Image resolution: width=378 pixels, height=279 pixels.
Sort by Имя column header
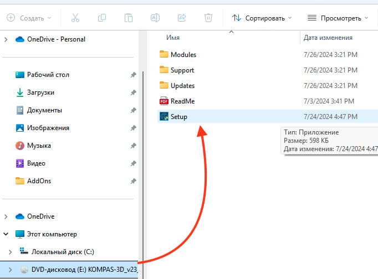173,38
